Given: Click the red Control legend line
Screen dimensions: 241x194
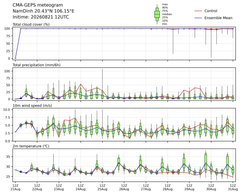Looking at the screenshot, I should coord(198,11).
